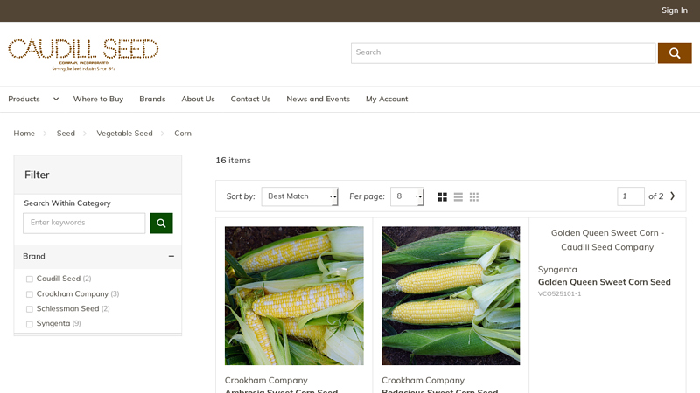Screen dimensions: 700x393
Task: Open the Bodacious corn product image
Action: (451, 296)
